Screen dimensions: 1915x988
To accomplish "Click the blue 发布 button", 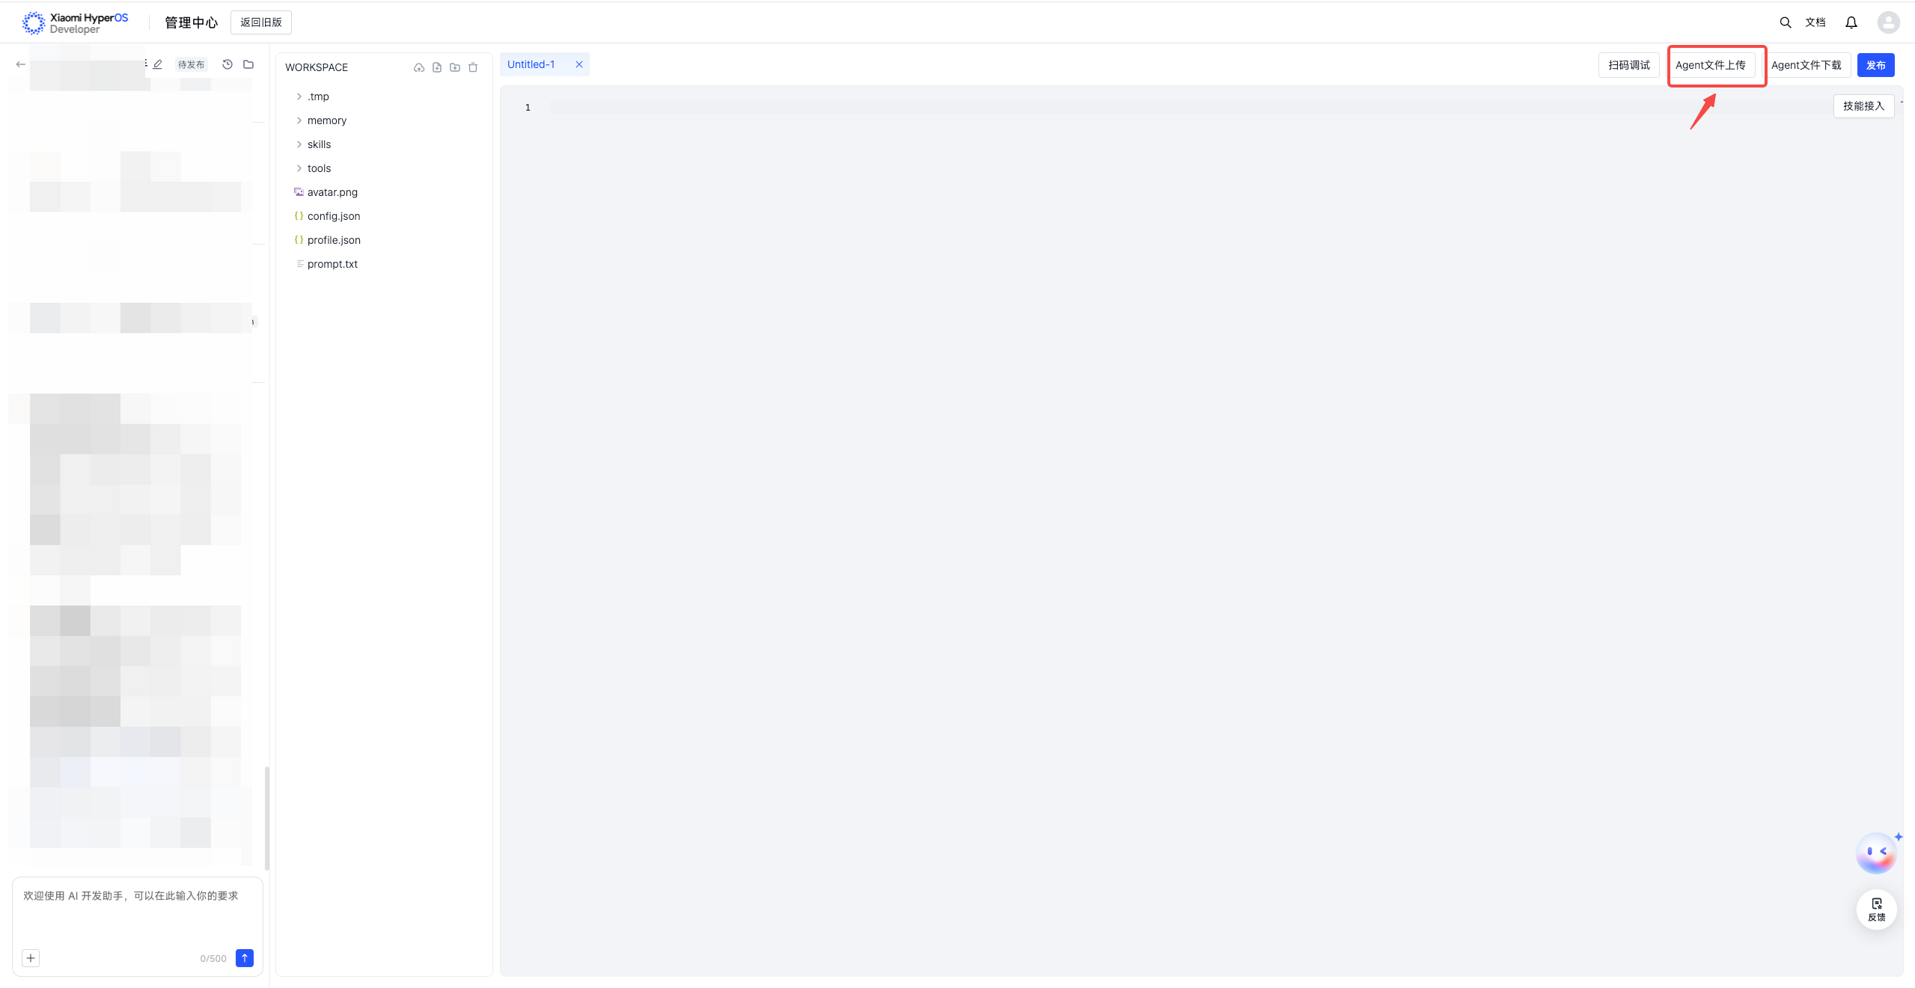I will tap(1875, 65).
